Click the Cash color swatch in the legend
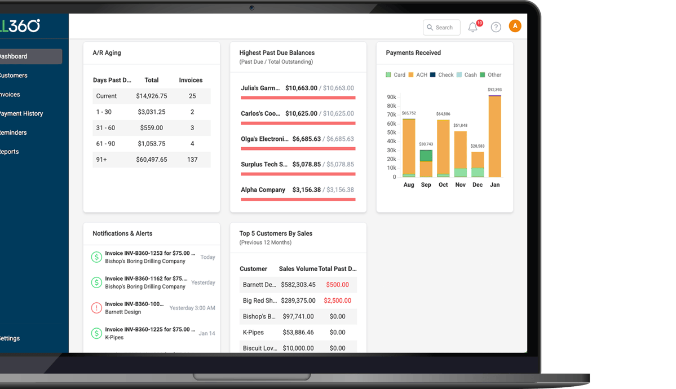Image resolution: width=676 pixels, height=389 pixels. click(458, 74)
